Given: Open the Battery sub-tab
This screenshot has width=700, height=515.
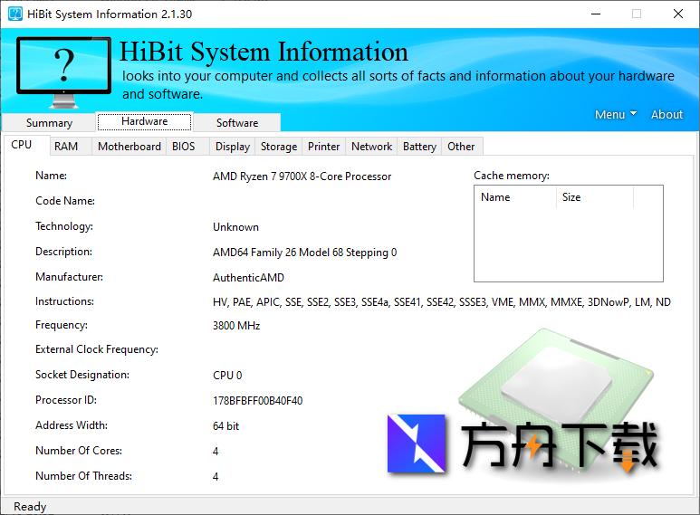Looking at the screenshot, I should tap(419, 147).
